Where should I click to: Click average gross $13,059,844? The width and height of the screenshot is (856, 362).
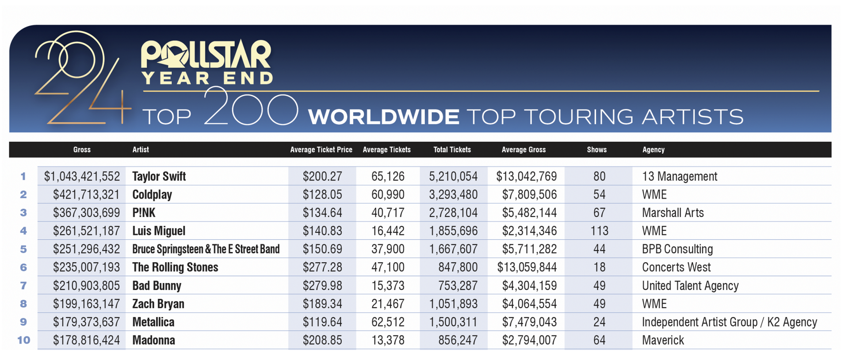(527, 267)
